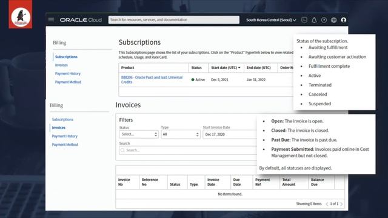The height and width of the screenshot is (218, 388).
Task: Click the Payment Ref column header
Action: click(x=263, y=182)
